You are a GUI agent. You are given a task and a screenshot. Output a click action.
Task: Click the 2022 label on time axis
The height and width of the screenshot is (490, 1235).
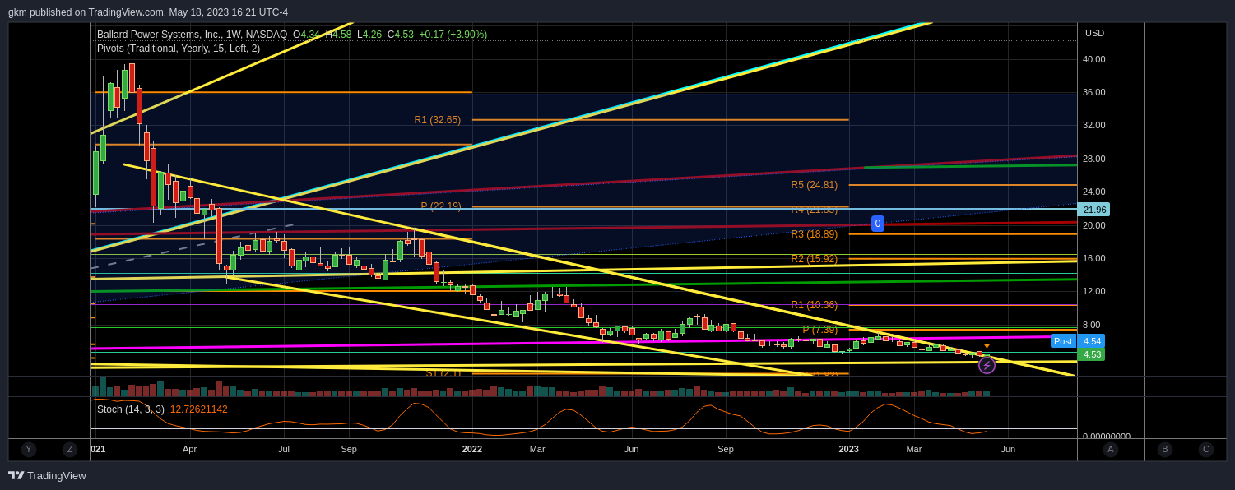[472, 449]
